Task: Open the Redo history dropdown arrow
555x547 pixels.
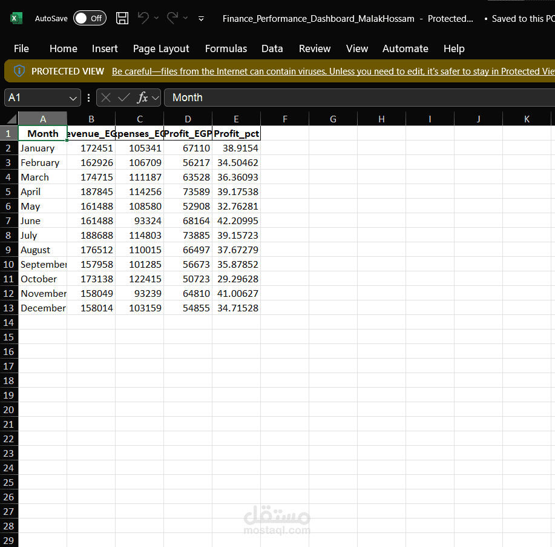Action: 185,18
